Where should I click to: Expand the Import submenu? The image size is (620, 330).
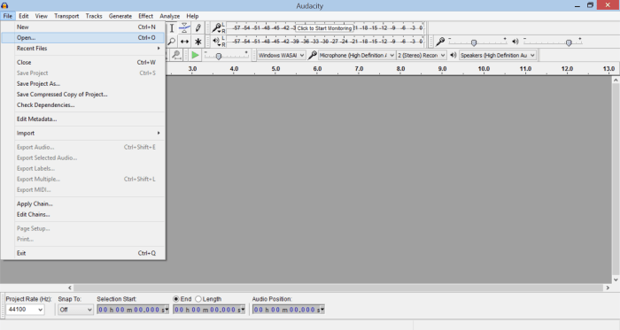point(83,133)
